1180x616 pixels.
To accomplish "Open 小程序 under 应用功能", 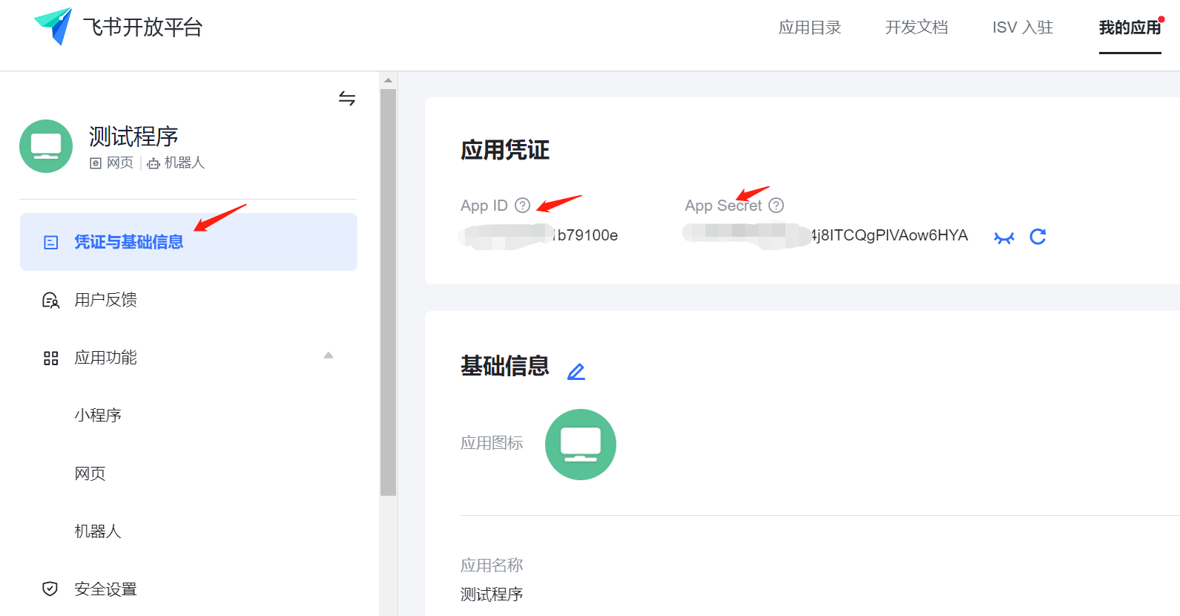I will 98,416.
